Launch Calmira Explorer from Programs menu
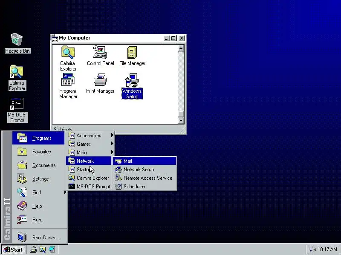Screen dimensions: 341x255 pos(89,178)
